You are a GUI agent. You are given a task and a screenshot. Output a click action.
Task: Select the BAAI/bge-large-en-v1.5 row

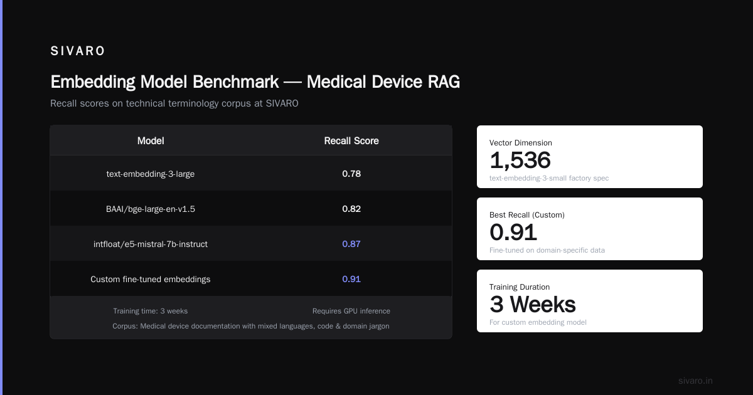[x=251, y=209]
